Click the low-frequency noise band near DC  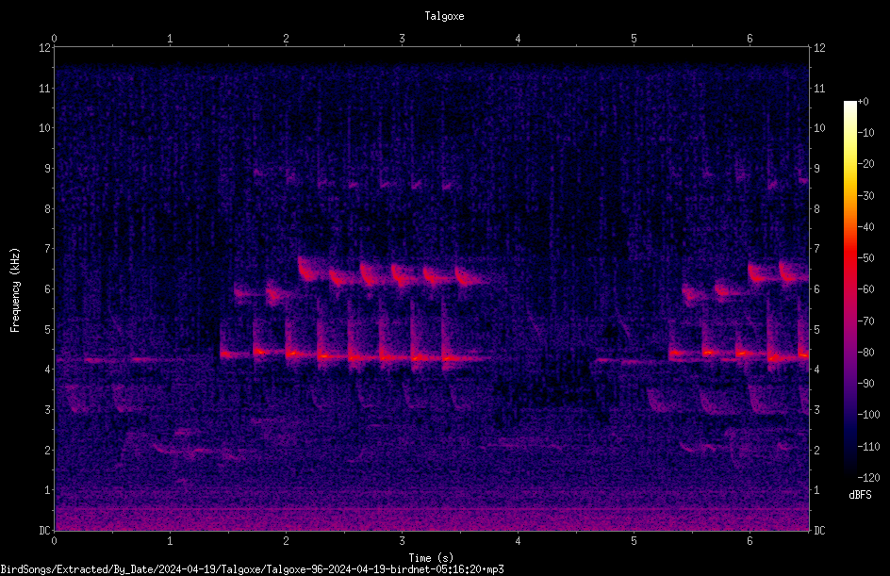click(x=432, y=518)
